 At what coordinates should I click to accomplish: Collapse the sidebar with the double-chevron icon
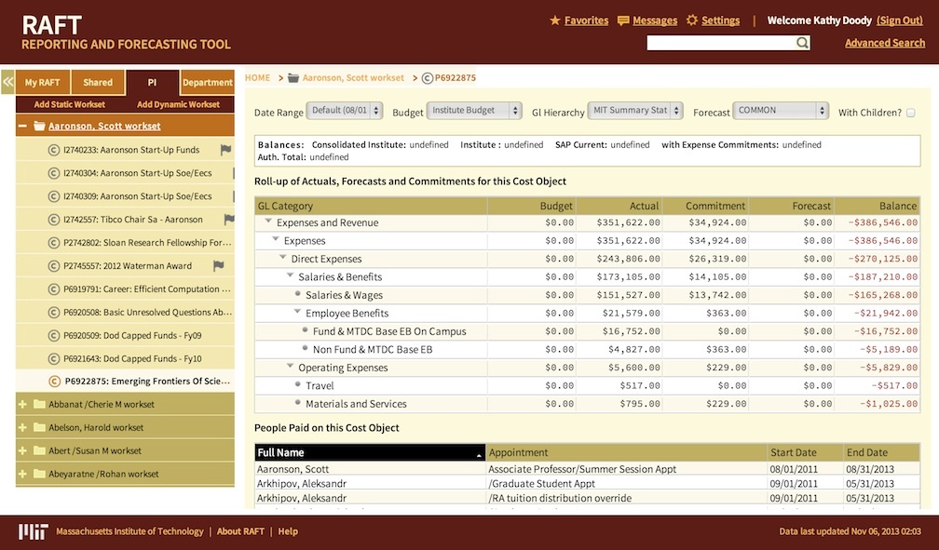click(7, 82)
